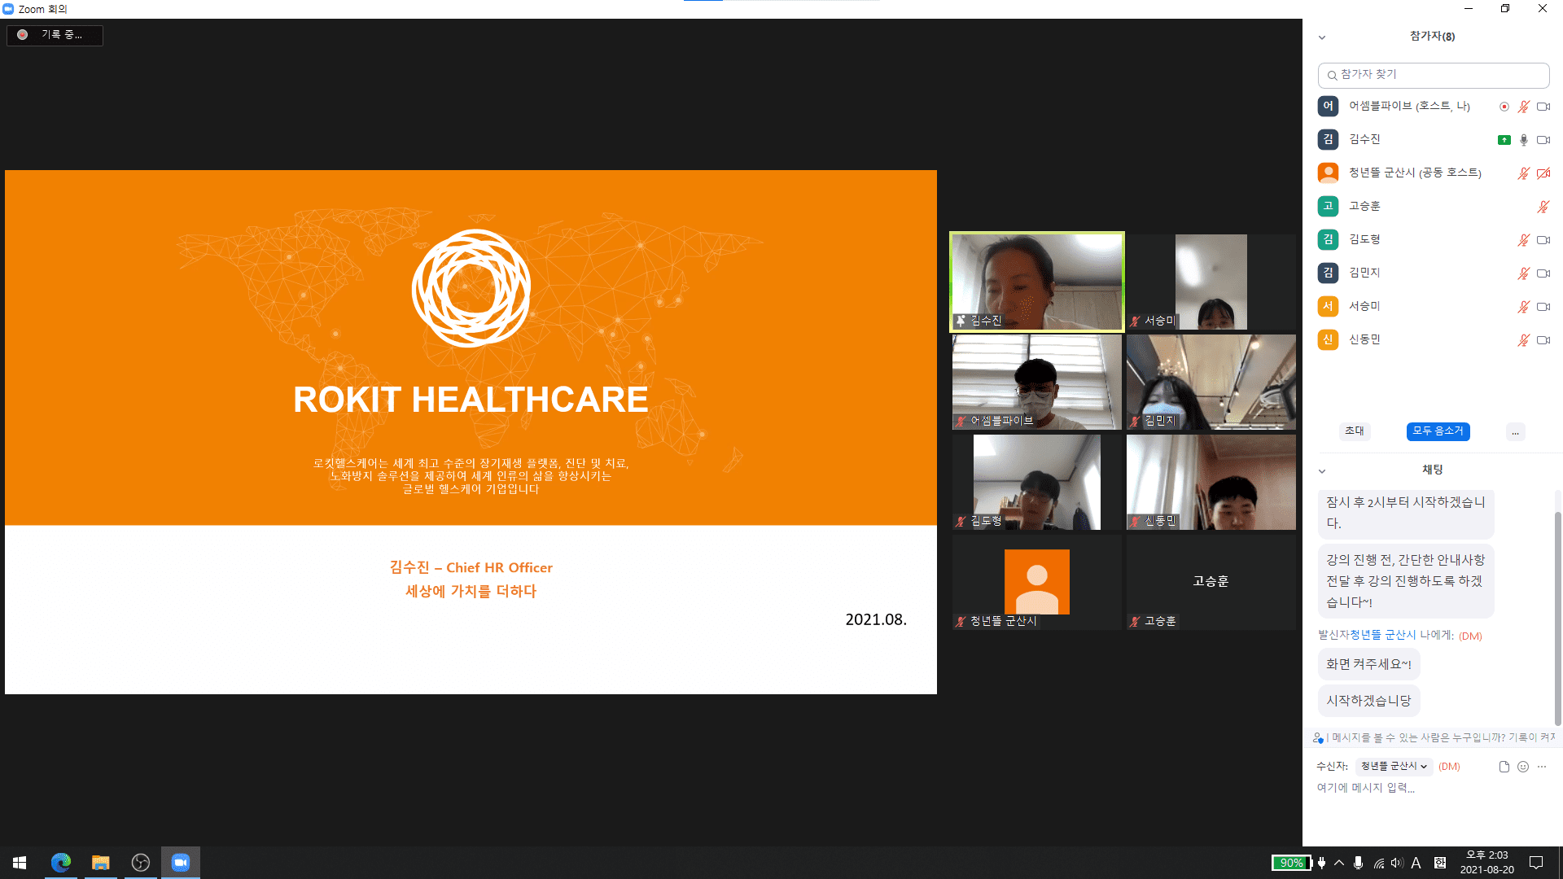Viewport: 1563px width, 879px height.
Task: Open the Wi-Fi network tray icon
Action: (1379, 863)
